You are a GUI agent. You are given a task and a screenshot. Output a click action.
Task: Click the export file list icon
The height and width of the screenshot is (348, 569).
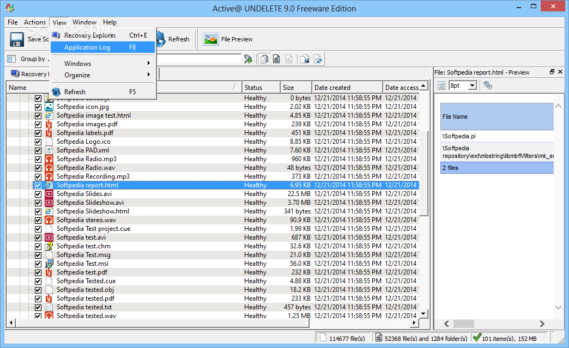tap(305, 59)
